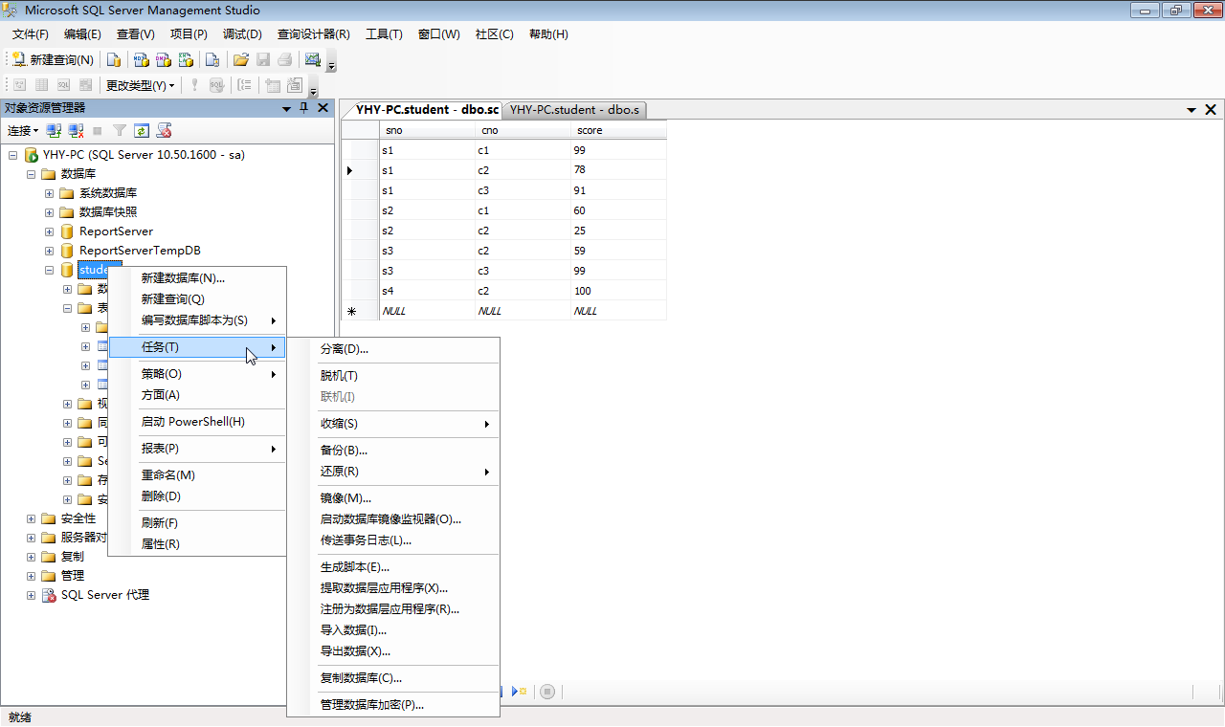Screen dimensions: 1225x727
Task: Click the New Query (新建查询) toolbar button
Action: tap(53, 59)
